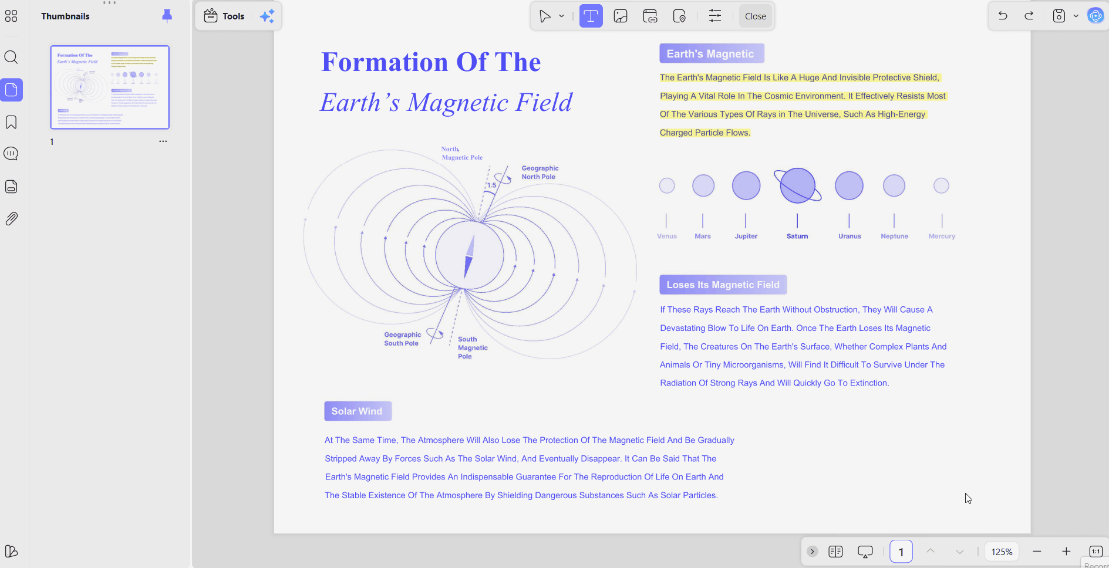Image resolution: width=1109 pixels, height=568 pixels.
Task: Click the Saturn planet label
Action: 797,236
